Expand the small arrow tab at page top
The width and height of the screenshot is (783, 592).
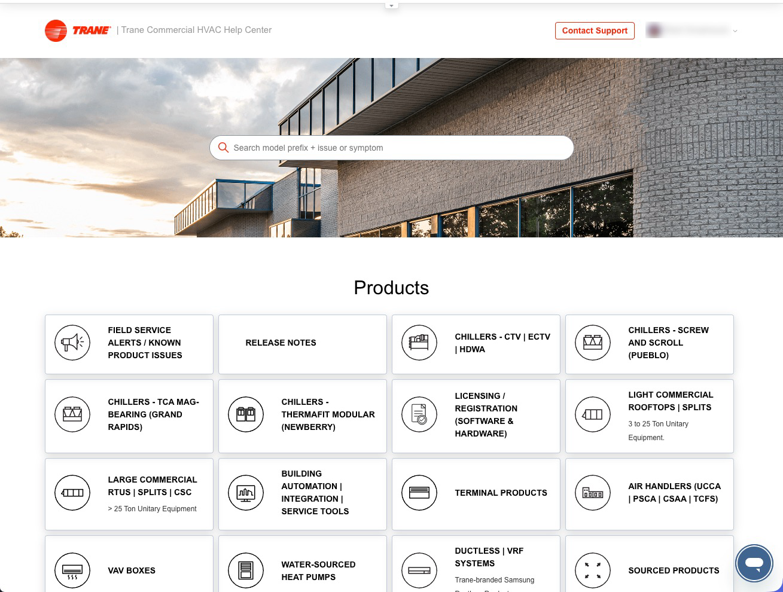[392, 5]
